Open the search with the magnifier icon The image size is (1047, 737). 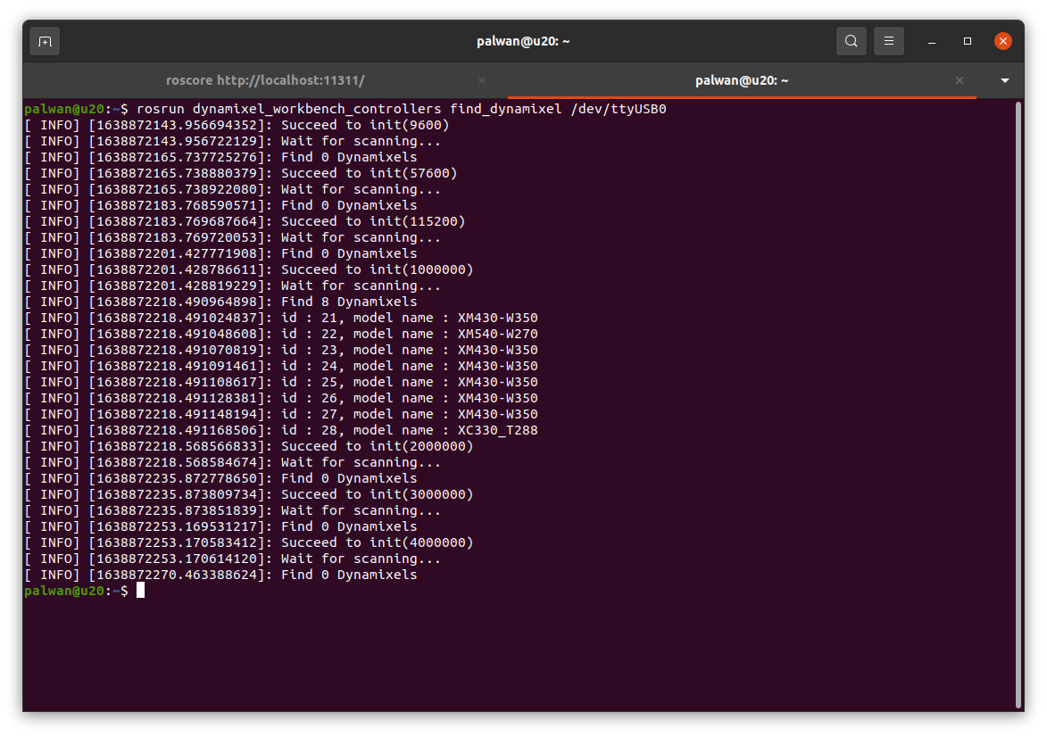[x=851, y=40]
